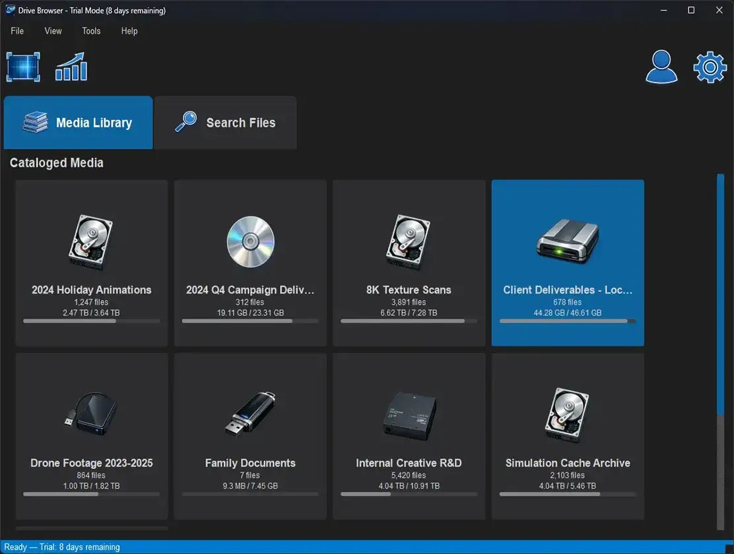Screen dimensions: 734x554
Task: Open the File menu
Action: point(17,31)
